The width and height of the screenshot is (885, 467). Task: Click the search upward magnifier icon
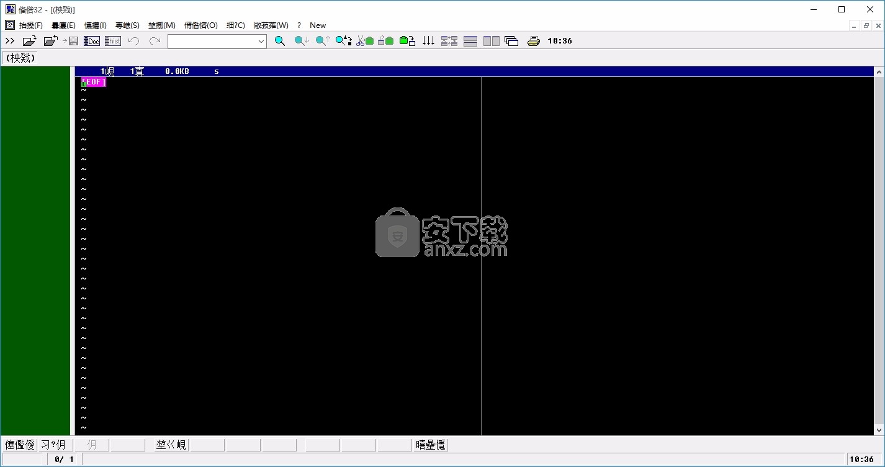pyautogui.click(x=323, y=41)
